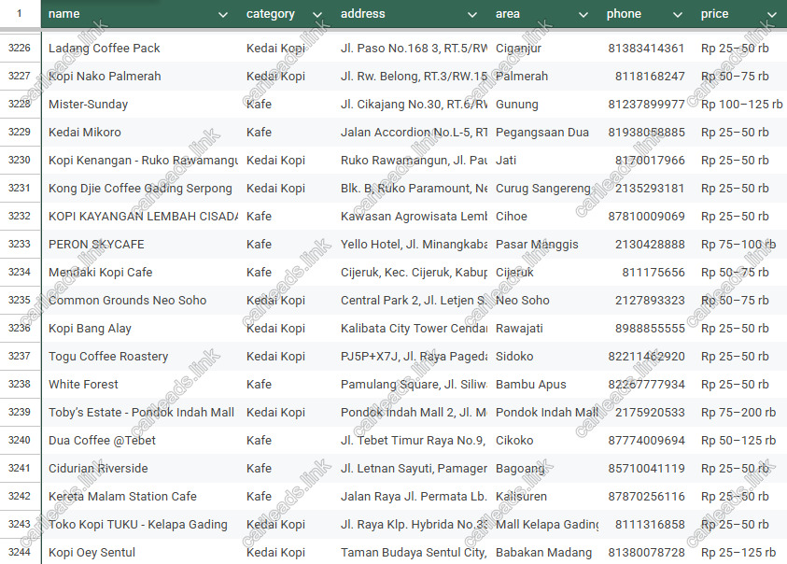Image resolution: width=787 pixels, height=564 pixels.
Task: Click the 'Kopi Oey Sentul' cell
Action: (x=140, y=553)
